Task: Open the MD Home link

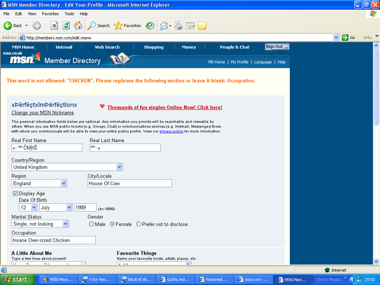Action: point(217,62)
